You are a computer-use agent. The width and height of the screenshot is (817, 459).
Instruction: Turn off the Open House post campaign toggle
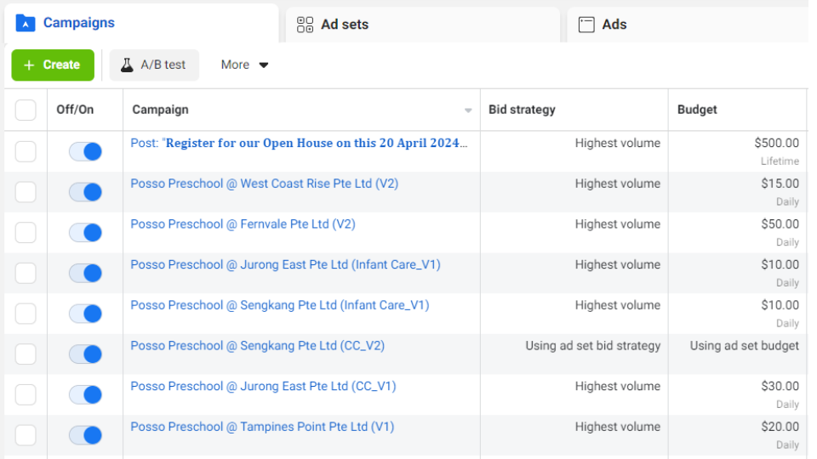[85, 151]
